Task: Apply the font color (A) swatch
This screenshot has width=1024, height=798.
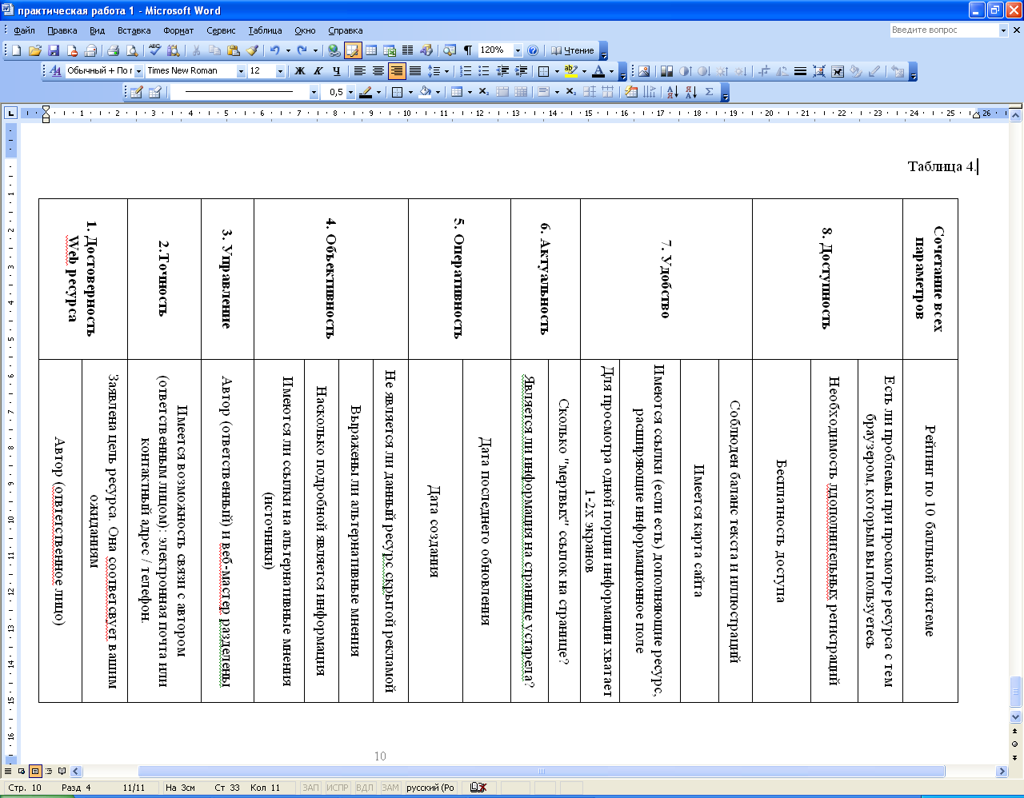Action: pos(599,70)
